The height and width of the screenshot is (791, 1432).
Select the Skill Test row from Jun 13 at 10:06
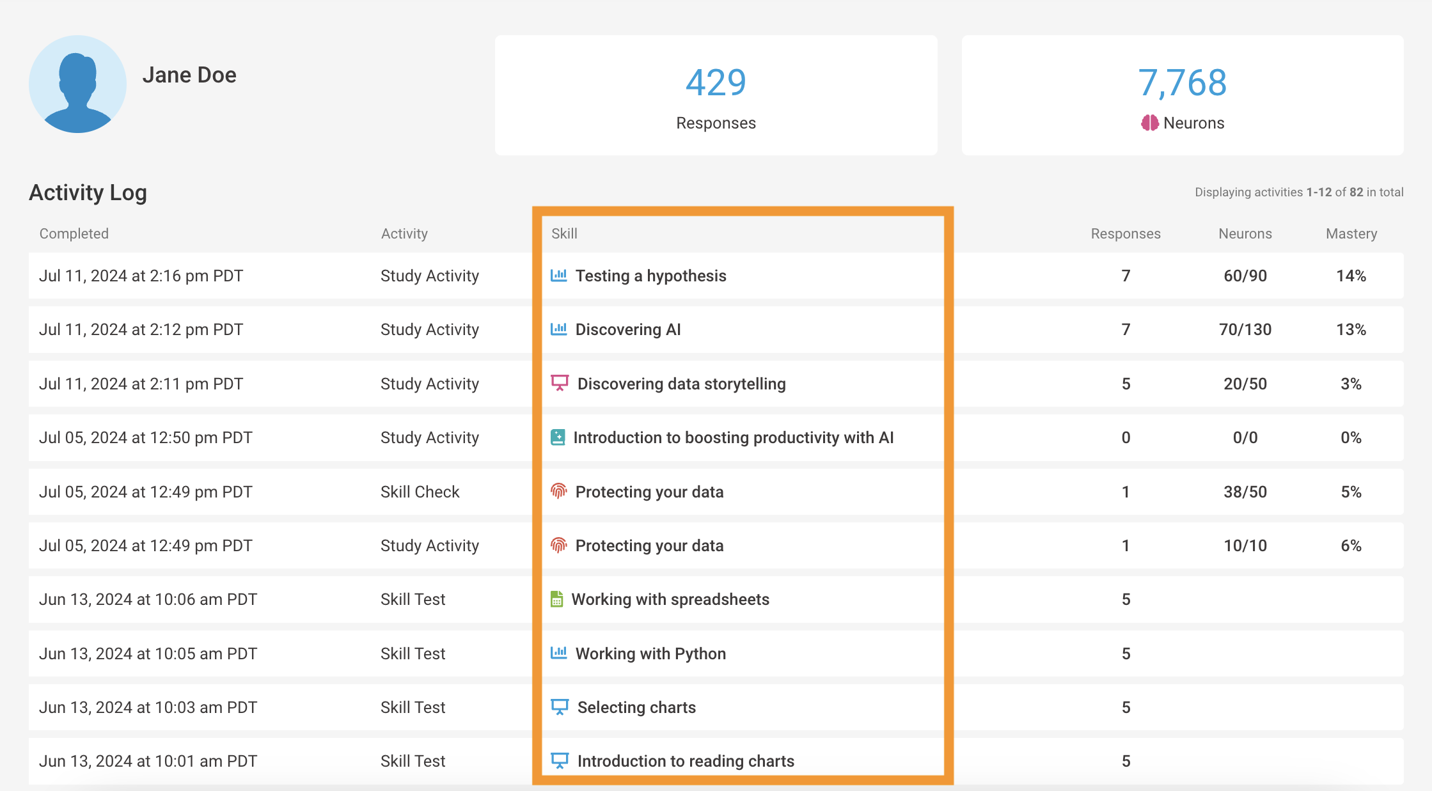pyautogui.click(x=413, y=599)
